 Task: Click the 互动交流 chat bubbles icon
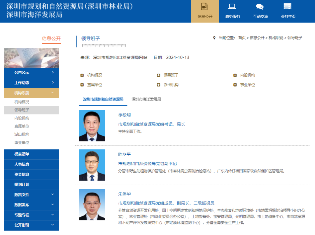pos(260,7)
